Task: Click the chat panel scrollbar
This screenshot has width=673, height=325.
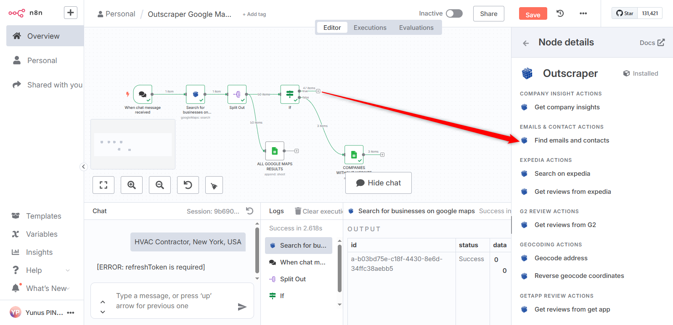Action: [x=257, y=250]
